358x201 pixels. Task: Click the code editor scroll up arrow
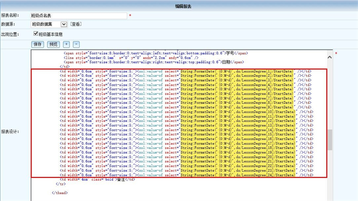point(330,57)
